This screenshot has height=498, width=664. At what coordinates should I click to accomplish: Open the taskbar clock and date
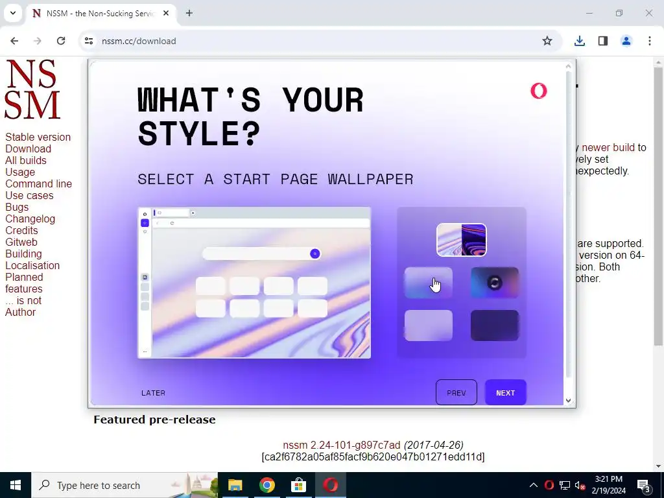[x=608, y=485]
